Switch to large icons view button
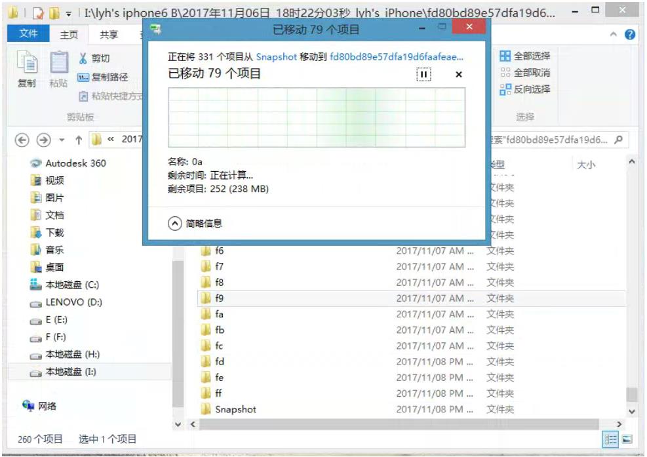This screenshot has width=647, height=457. (x=627, y=439)
